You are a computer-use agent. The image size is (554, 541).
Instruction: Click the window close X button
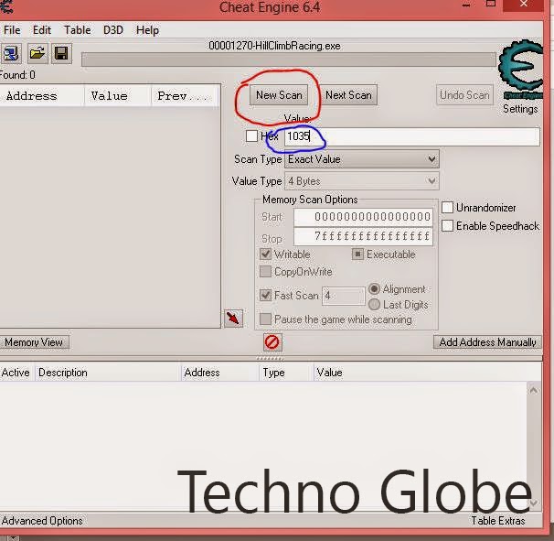pyautogui.click(x=525, y=5)
